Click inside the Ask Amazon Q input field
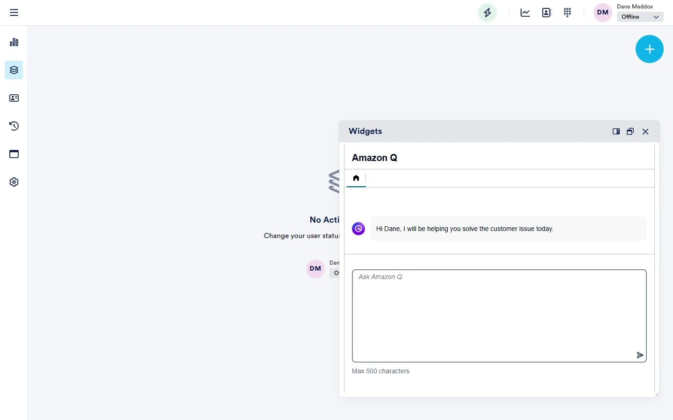Image resolution: width=673 pixels, height=420 pixels. [x=499, y=316]
